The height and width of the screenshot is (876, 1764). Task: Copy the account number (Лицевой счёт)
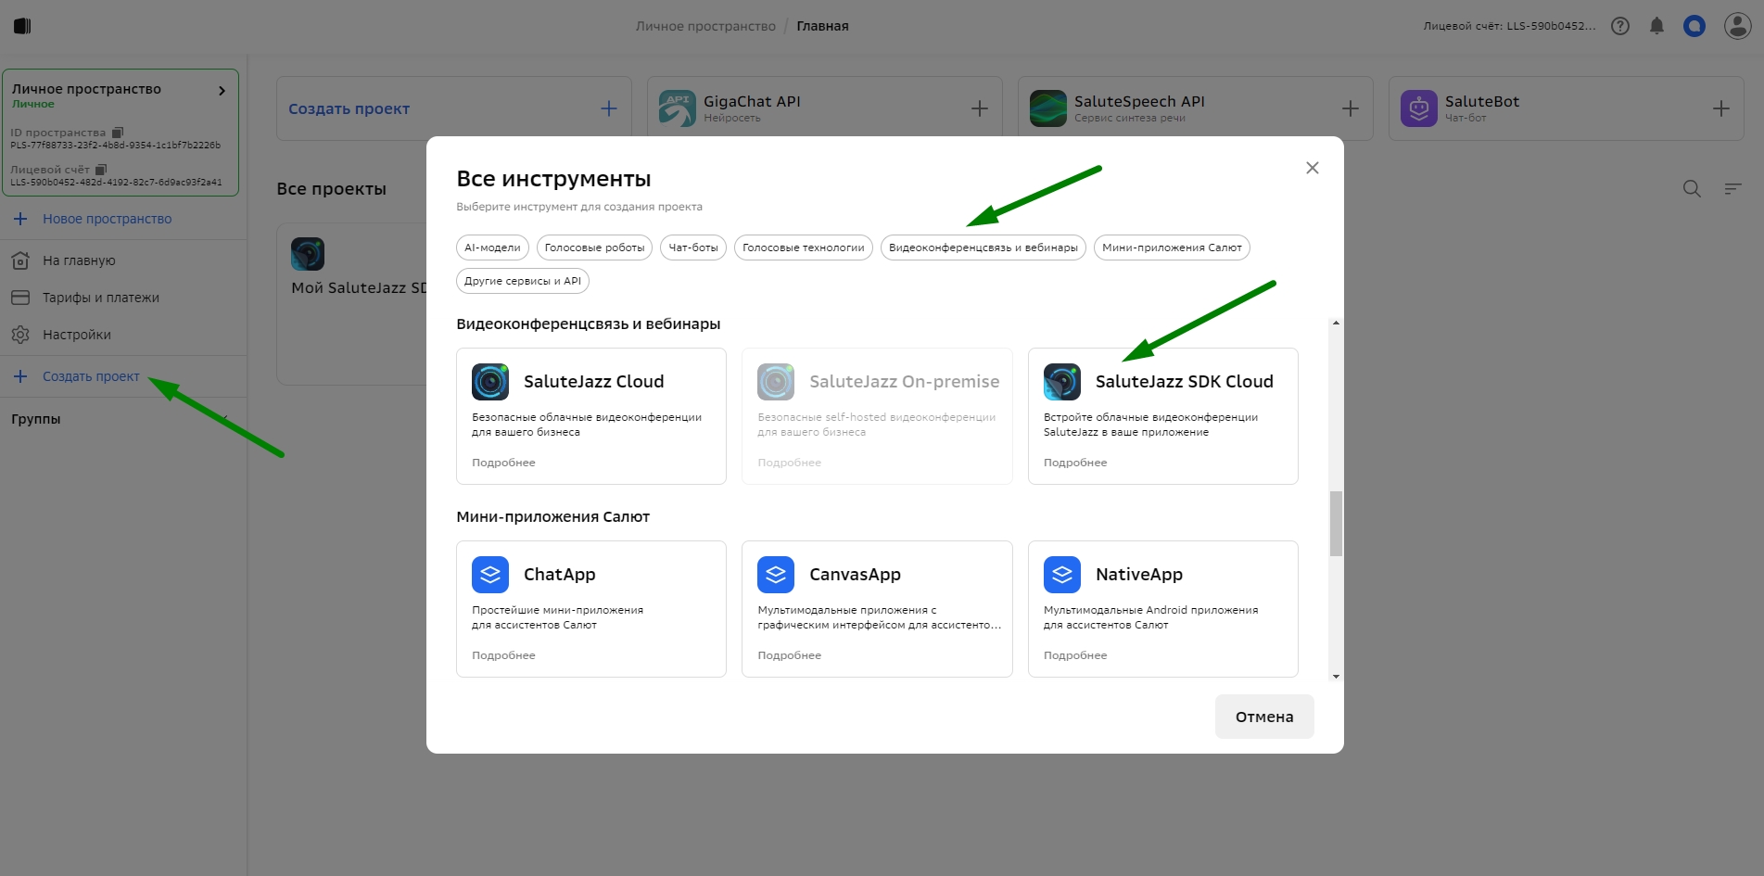click(101, 170)
